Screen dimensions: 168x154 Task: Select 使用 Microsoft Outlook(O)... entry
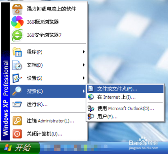click(x=125, y=109)
